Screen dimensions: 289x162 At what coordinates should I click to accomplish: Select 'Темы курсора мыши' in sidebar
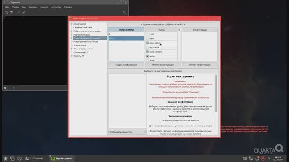pos(83,49)
